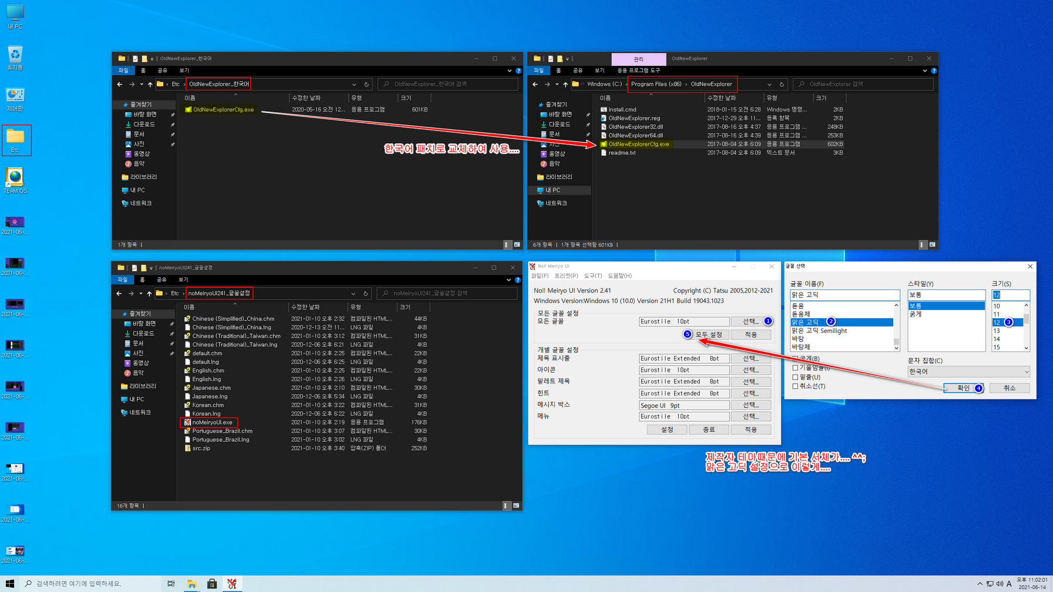Open 관리 tab in Program Files OldNewExplorer window
1053x592 pixels.
click(638, 59)
